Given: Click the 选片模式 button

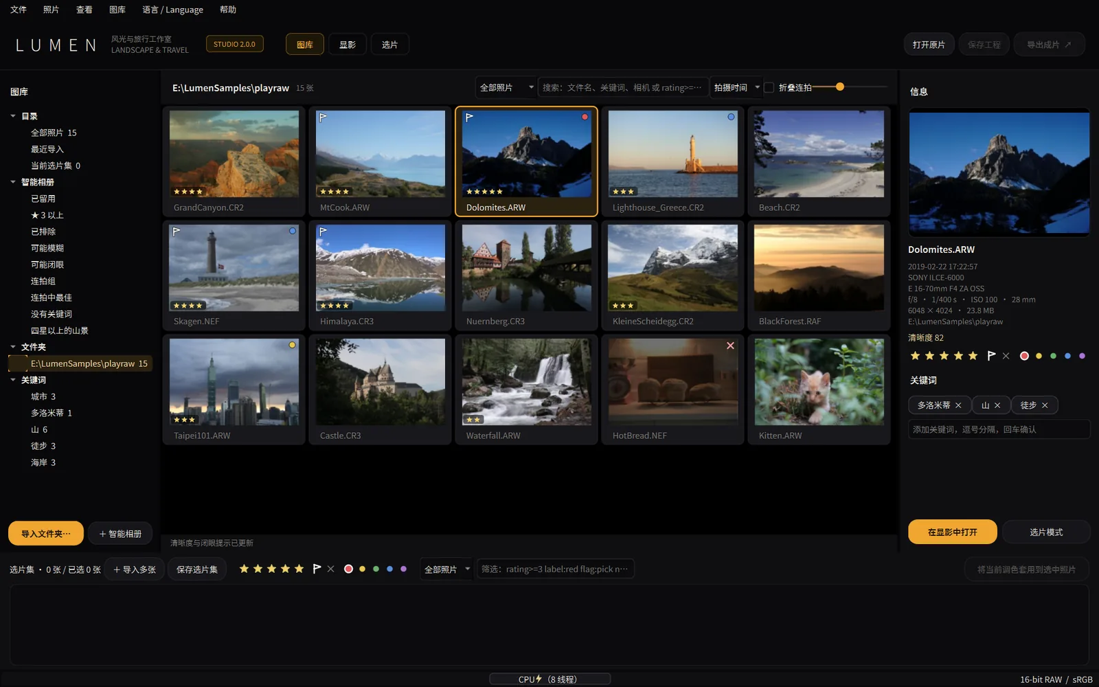Looking at the screenshot, I should click(x=1045, y=532).
